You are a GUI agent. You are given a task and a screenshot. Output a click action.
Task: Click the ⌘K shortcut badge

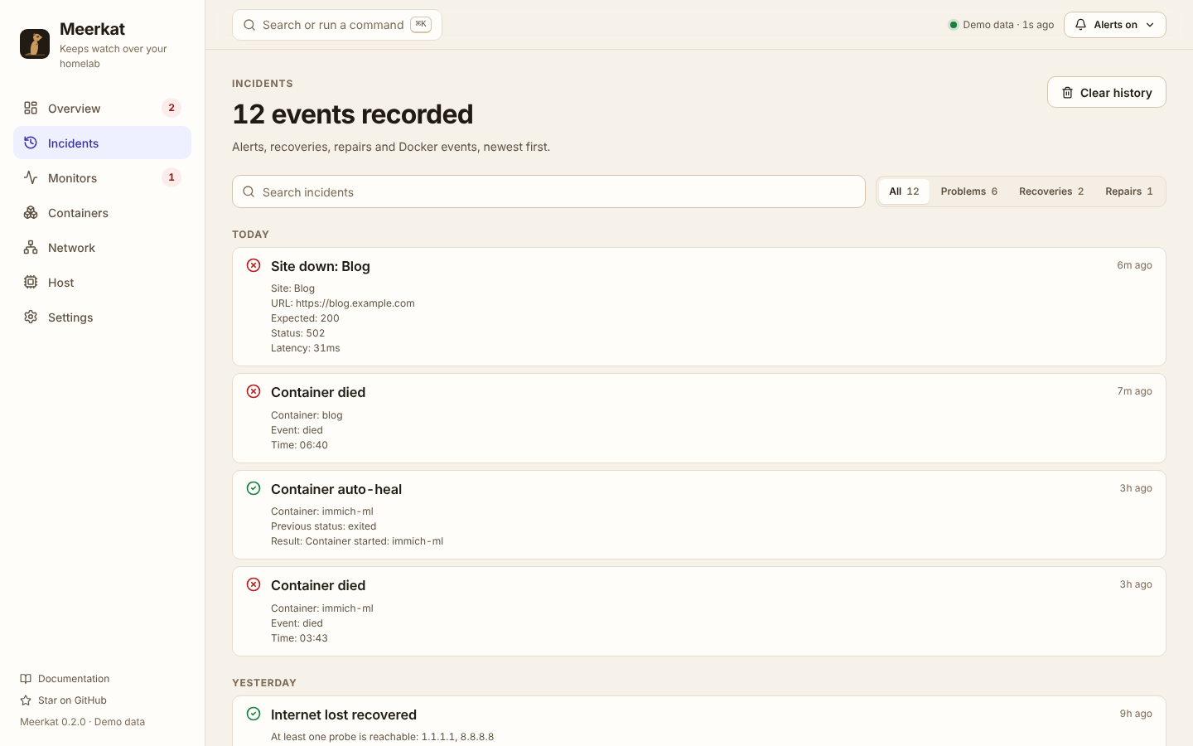pyautogui.click(x=421, y=25)
